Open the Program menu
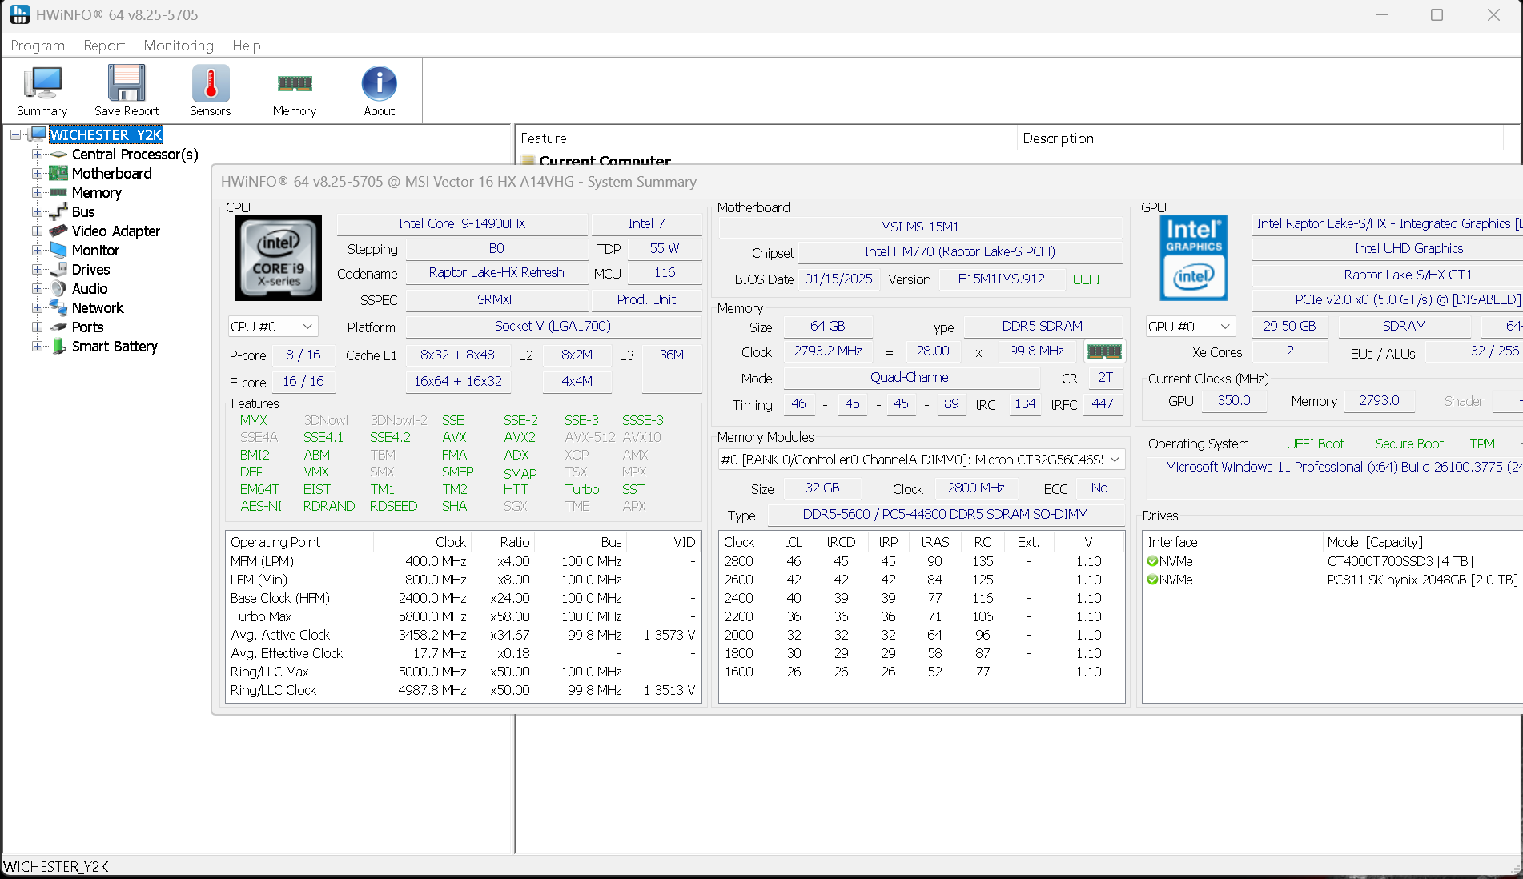The width and height of the screenshot is (1523, 879). click(38, 46)
